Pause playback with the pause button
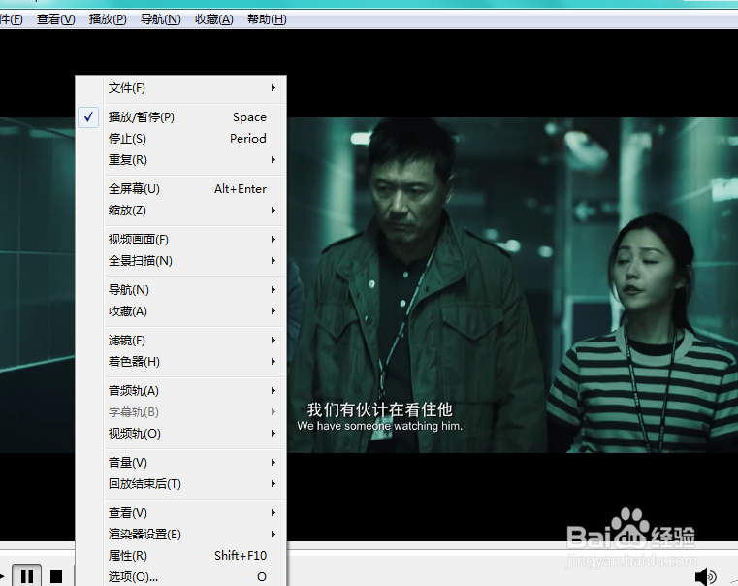 [27, 575]
